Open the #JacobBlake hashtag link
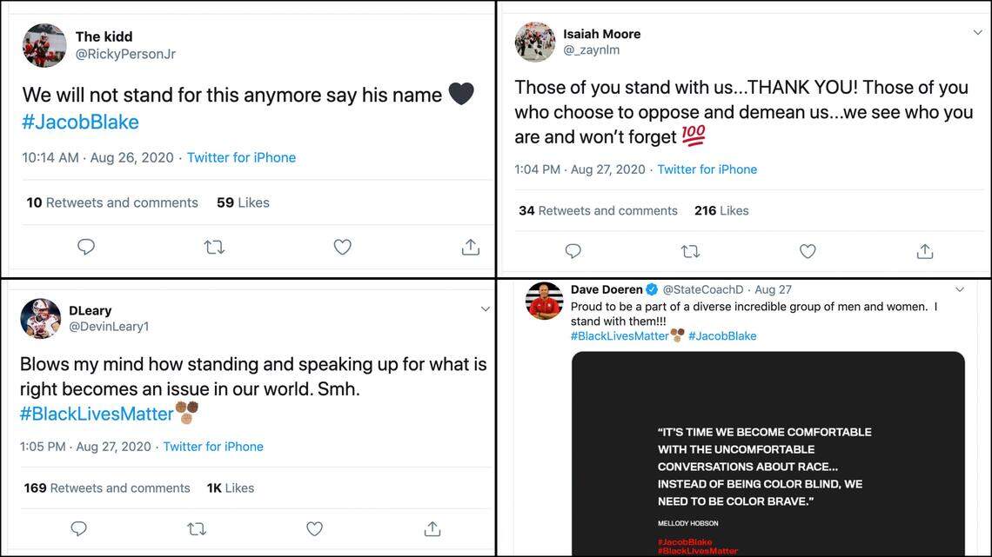Viewport: 992px width, 557px height. pos(79,122)
